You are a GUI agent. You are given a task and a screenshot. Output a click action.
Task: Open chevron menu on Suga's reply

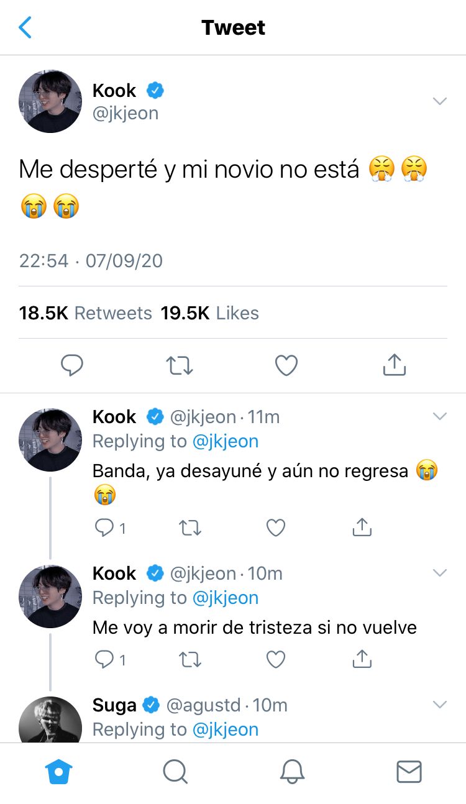pos(440,705)
